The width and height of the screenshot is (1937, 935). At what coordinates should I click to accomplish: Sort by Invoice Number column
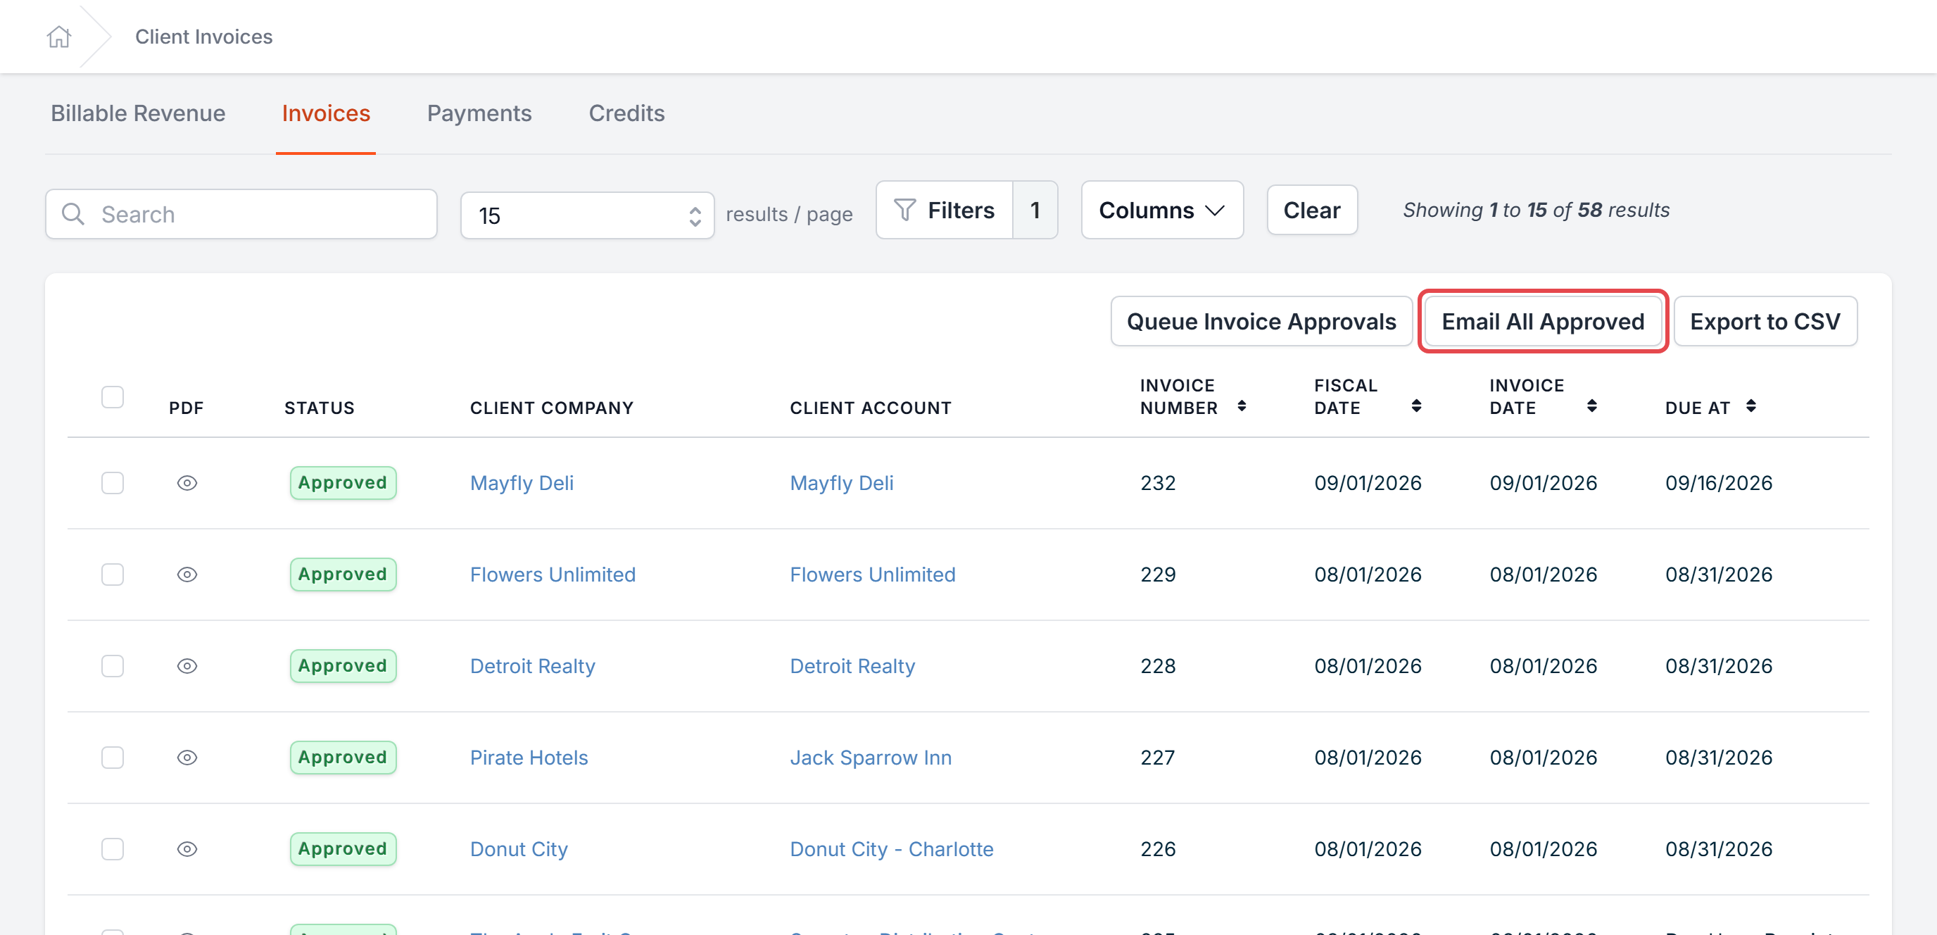1242,406
